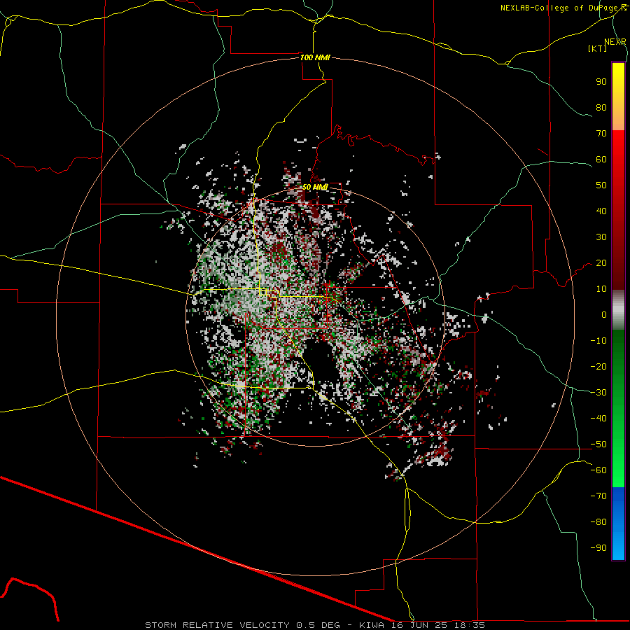Click the 50 NMI range ring label
630x630 pixels.
tap(315, 187)
